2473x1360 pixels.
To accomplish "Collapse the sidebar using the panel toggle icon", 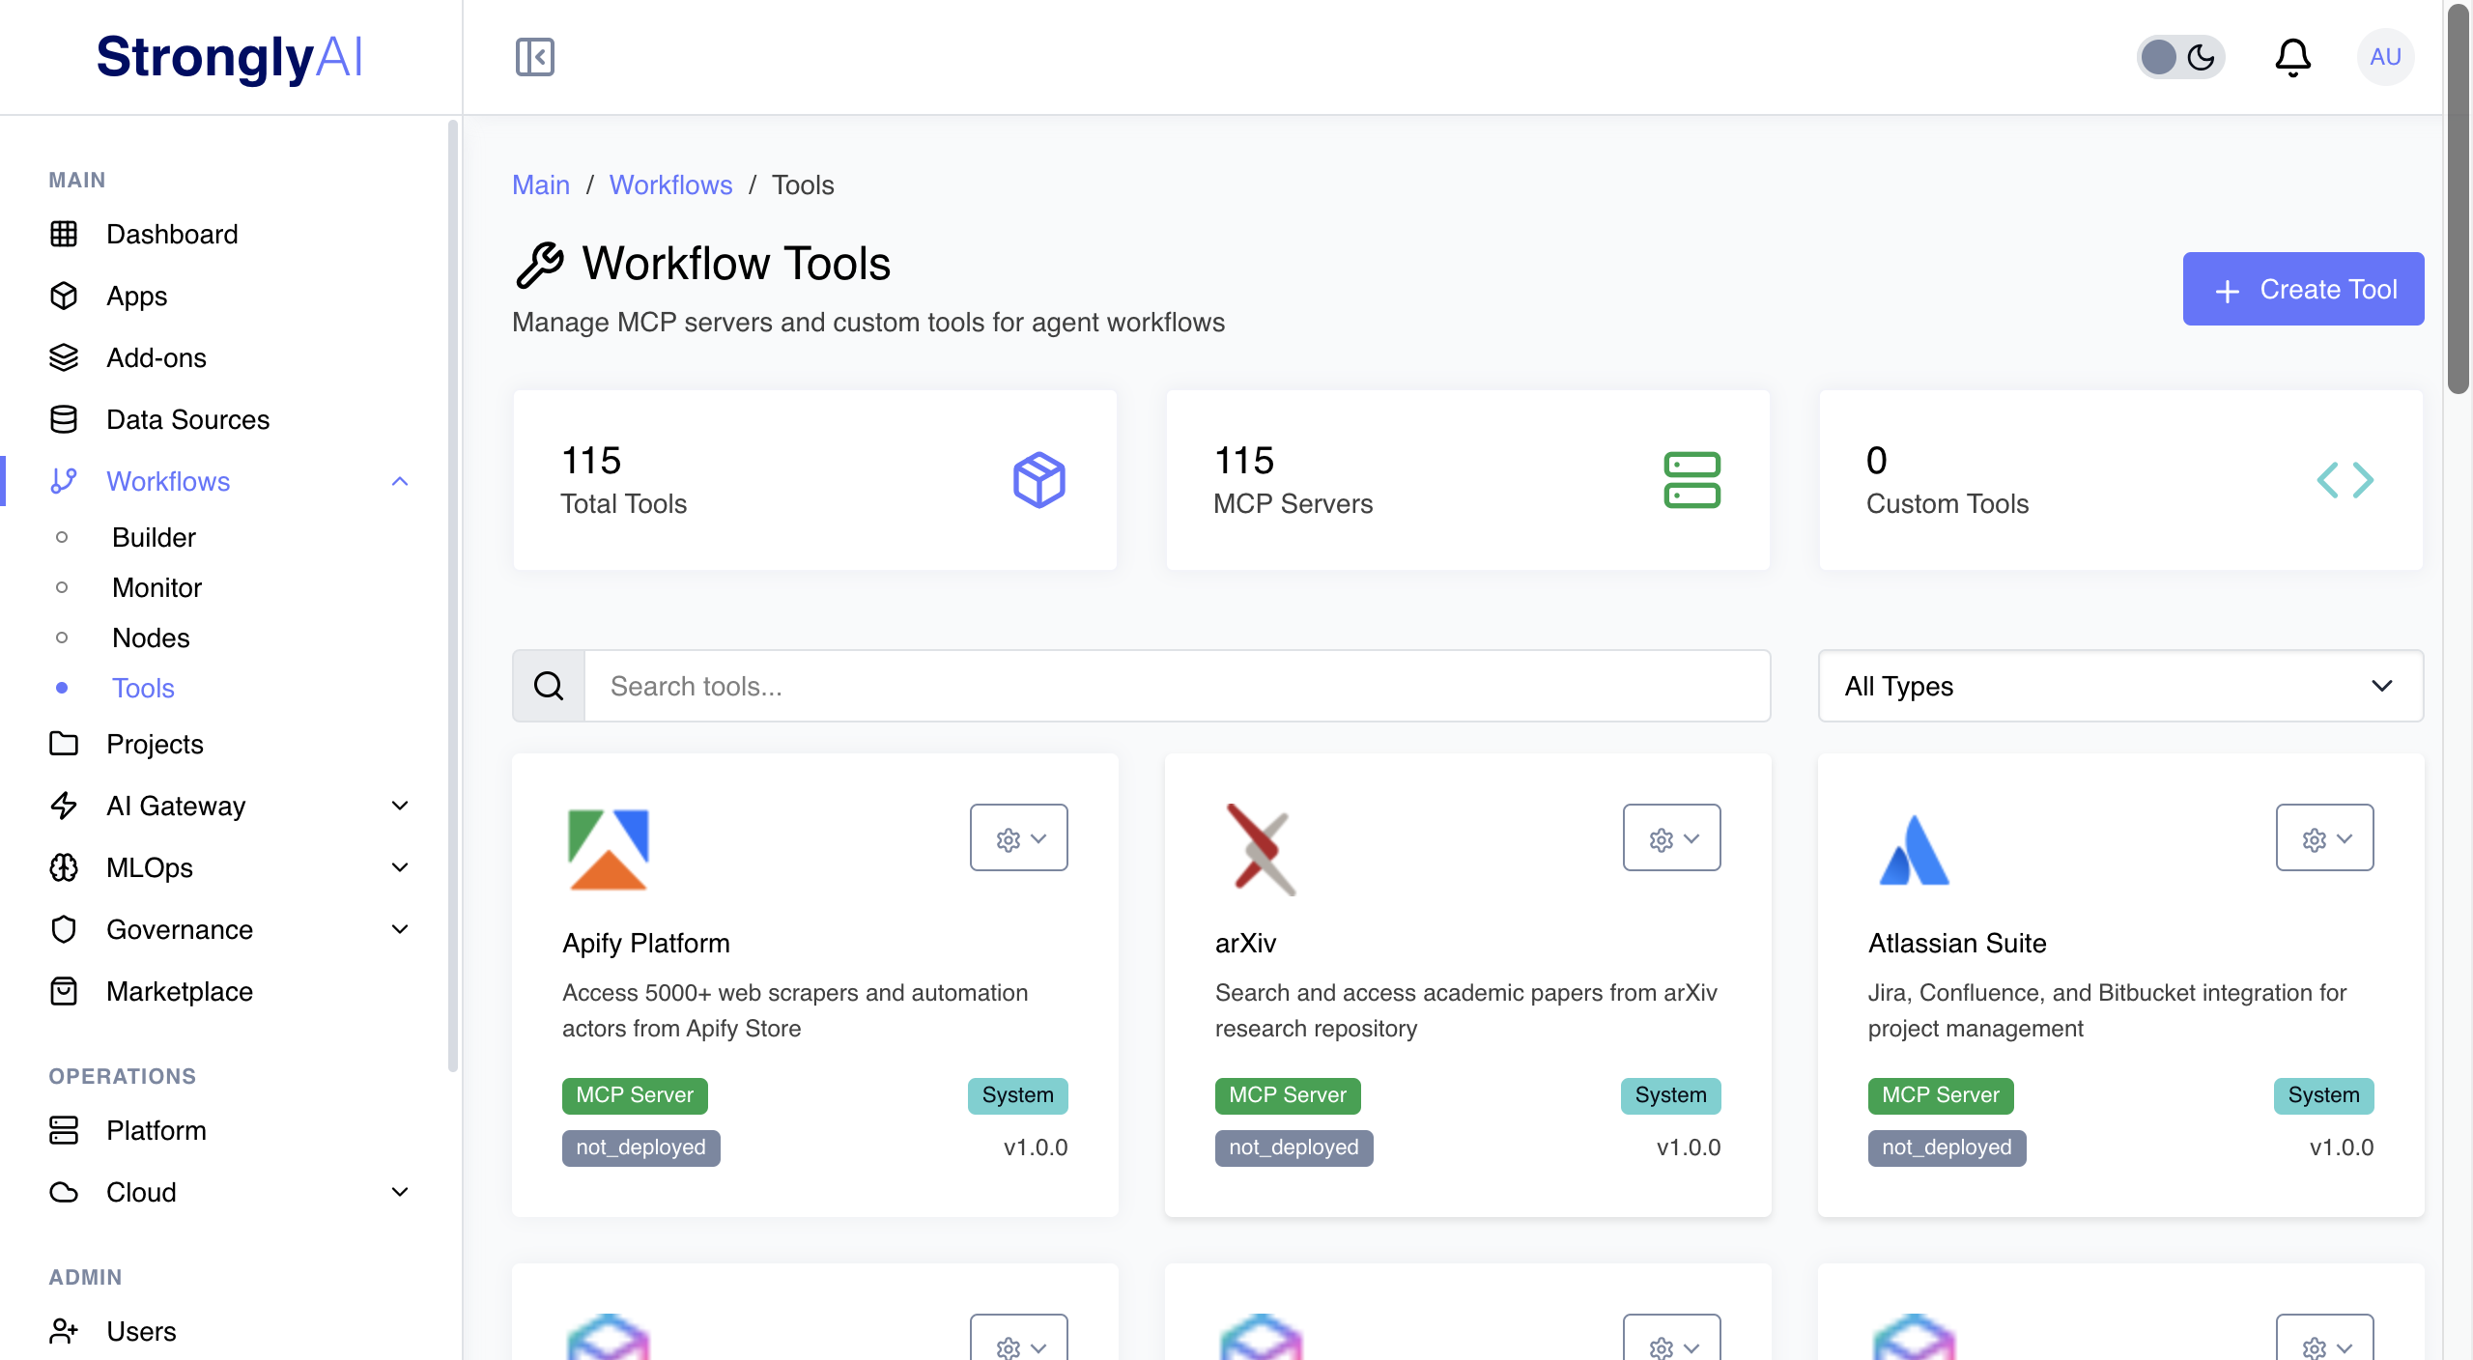I will pyautogui.click(x=534, y=57).
